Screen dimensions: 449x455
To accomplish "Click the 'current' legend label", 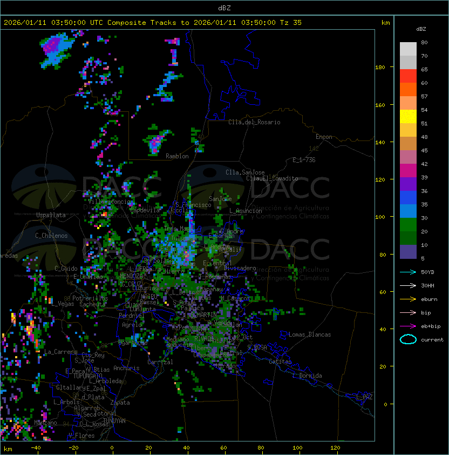I will click(432, 339).
